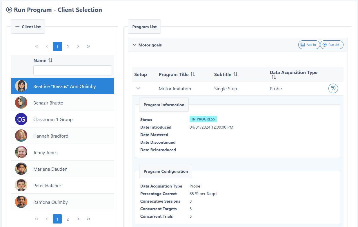Click Marlene Dauden's avatar
The height and width of the screenshot is (227, 358).
(x=21, y=169)
